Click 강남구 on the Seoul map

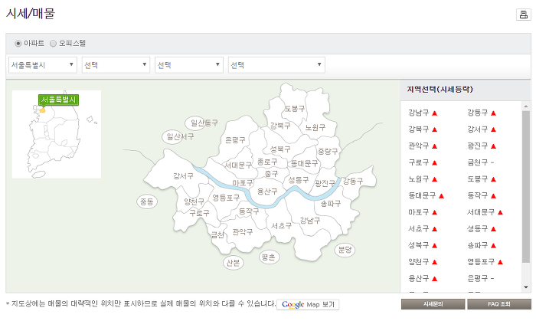pos(310,221)
